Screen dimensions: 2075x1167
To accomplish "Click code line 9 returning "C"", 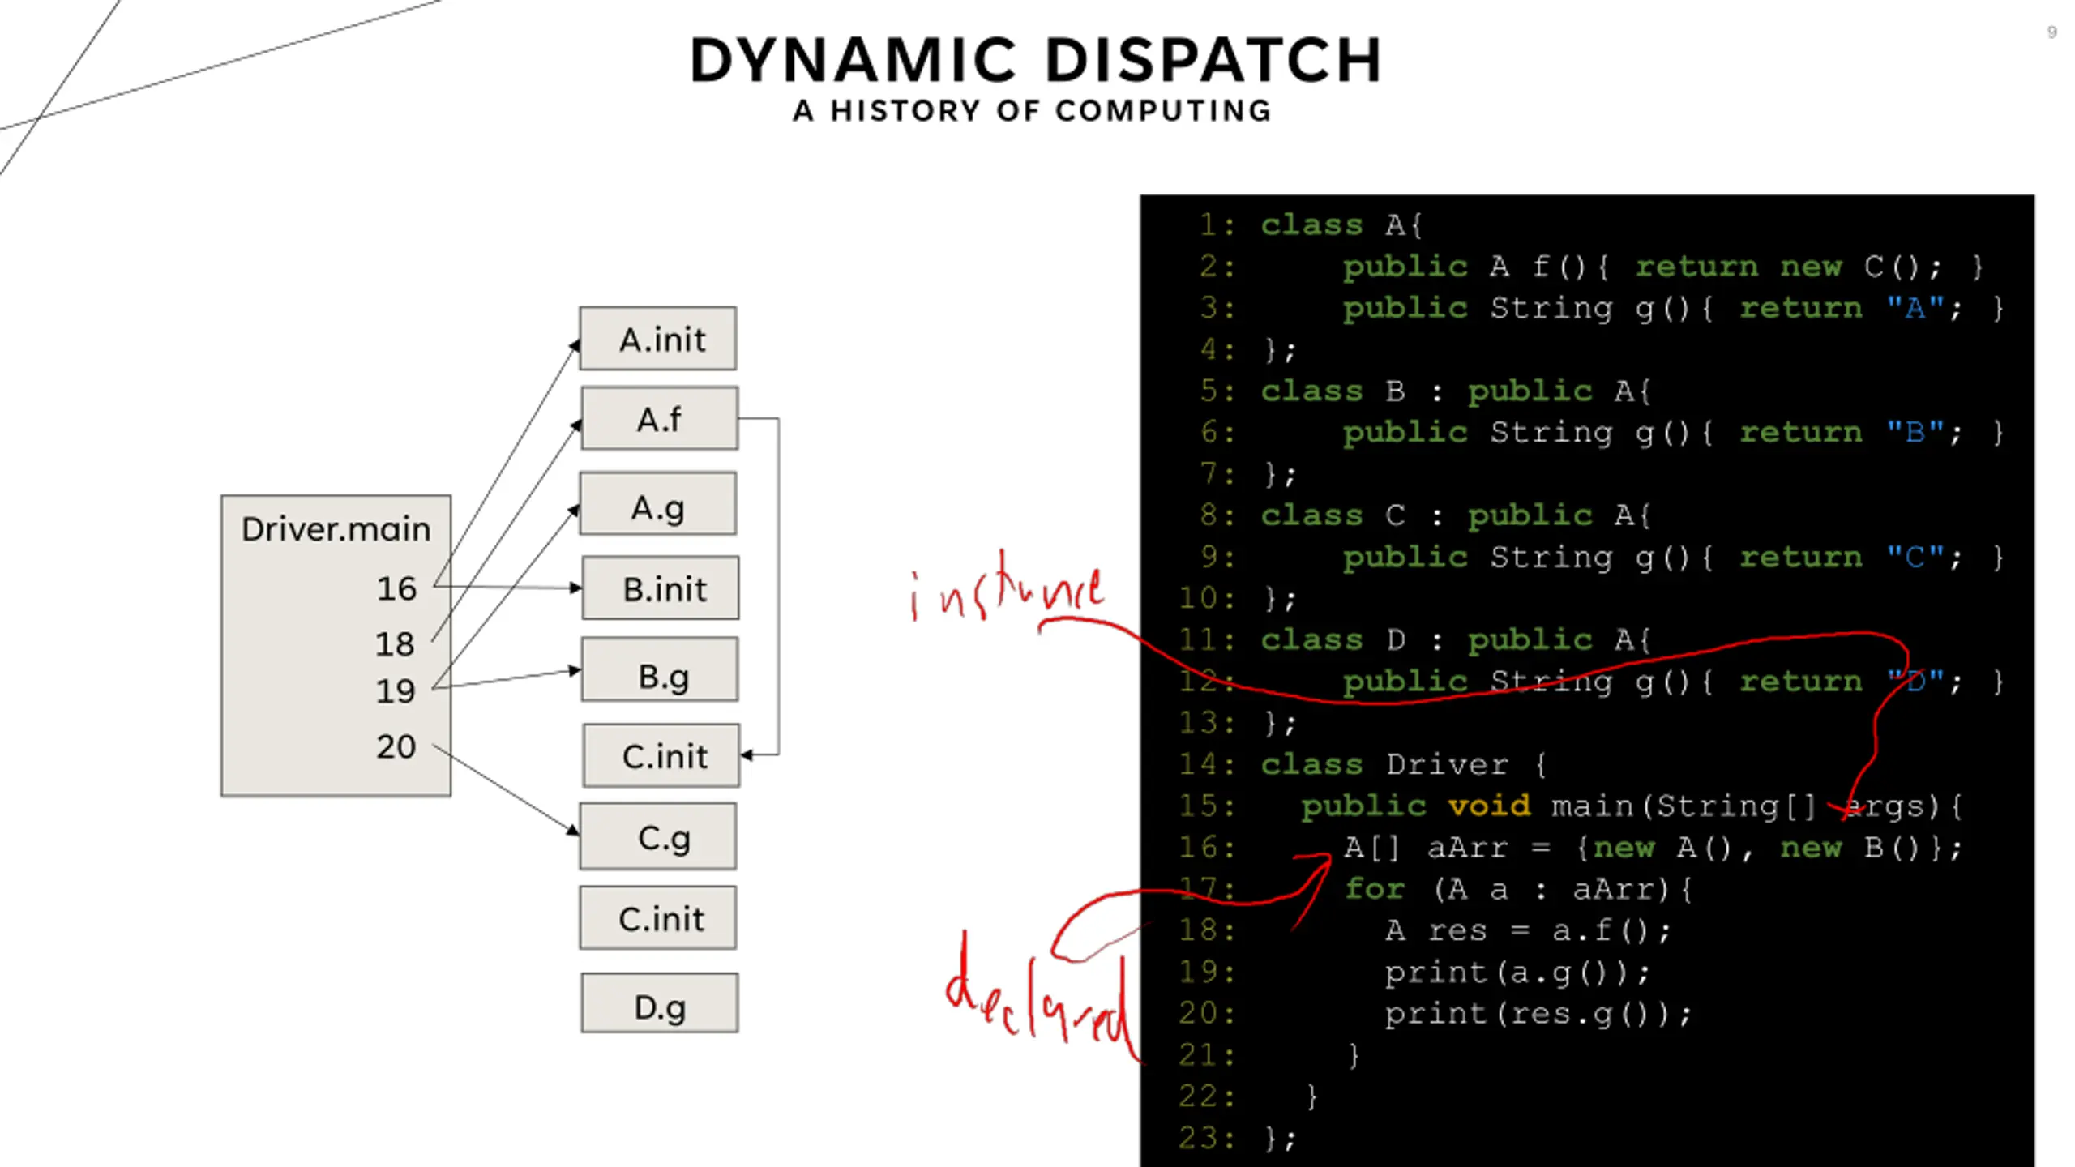I will [x=1602, y=558].
